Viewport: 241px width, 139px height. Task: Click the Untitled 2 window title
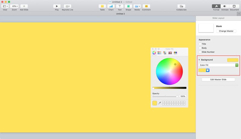(x=117, y=2)
